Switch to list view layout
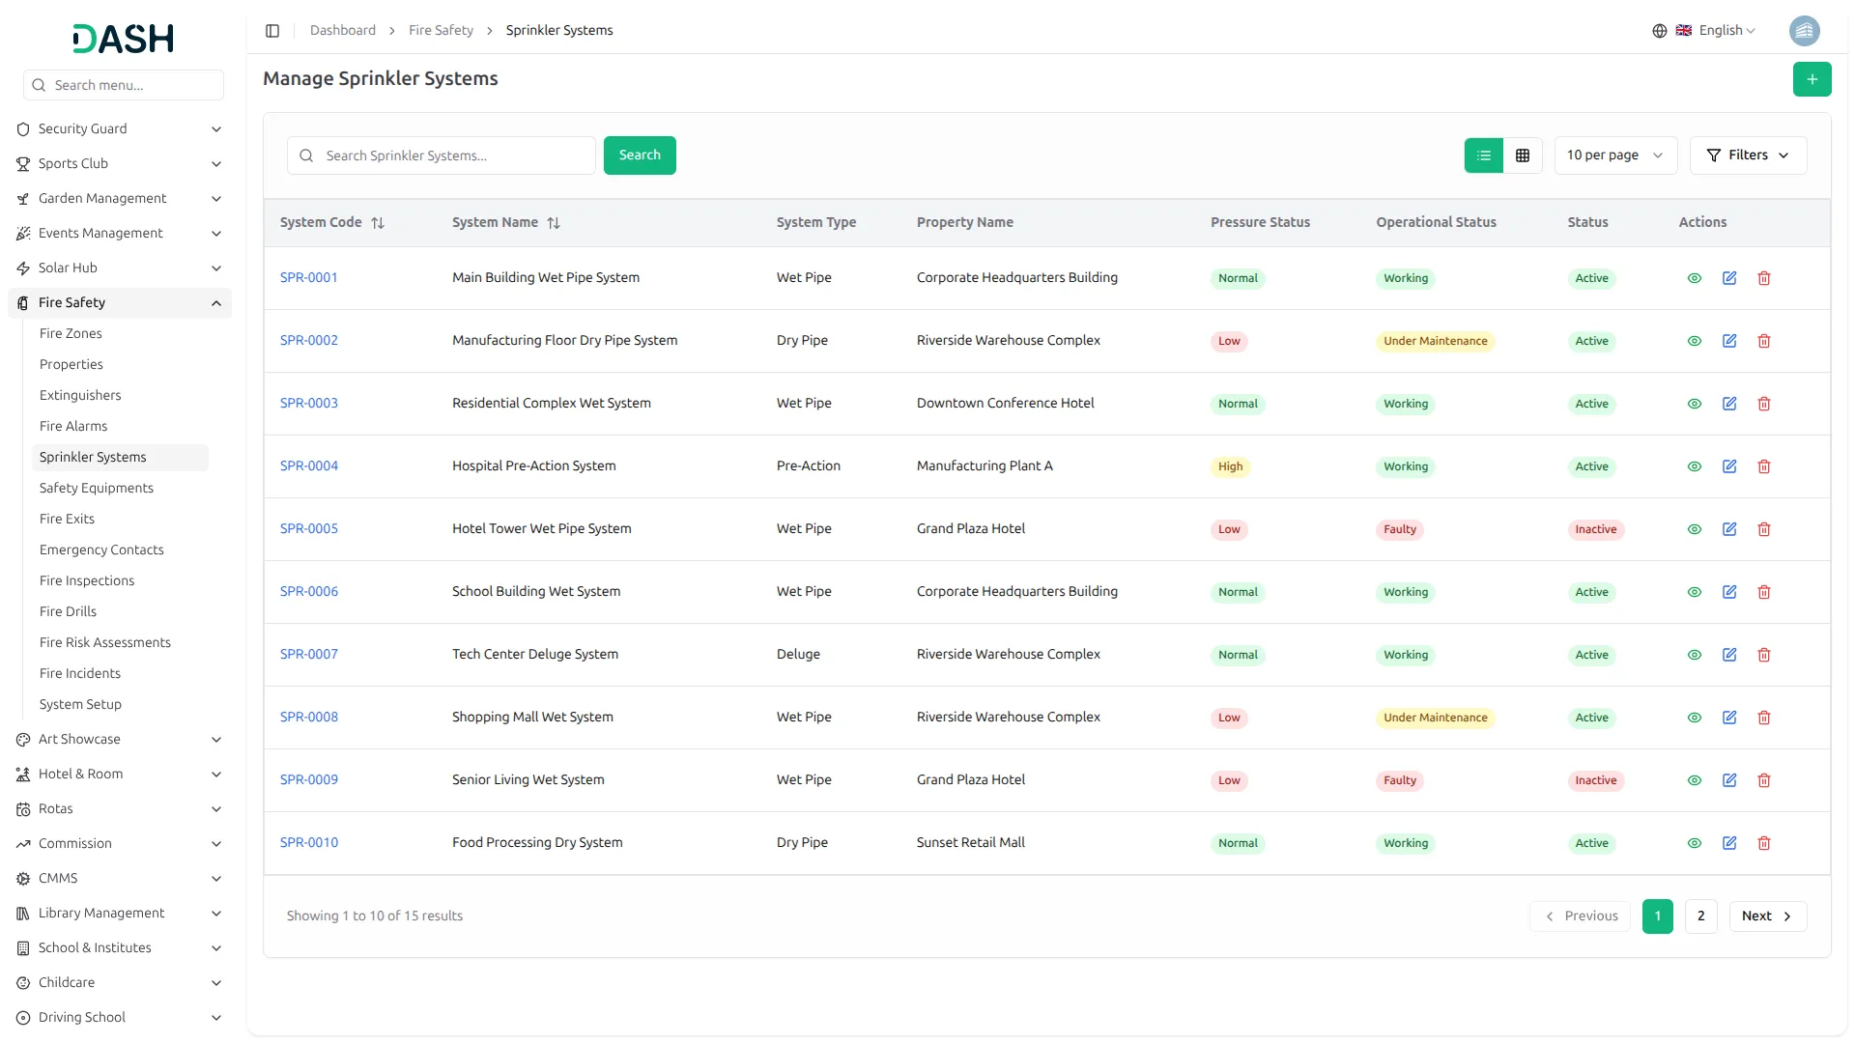1855x1043 pixels. click(x=1483, y=155)
